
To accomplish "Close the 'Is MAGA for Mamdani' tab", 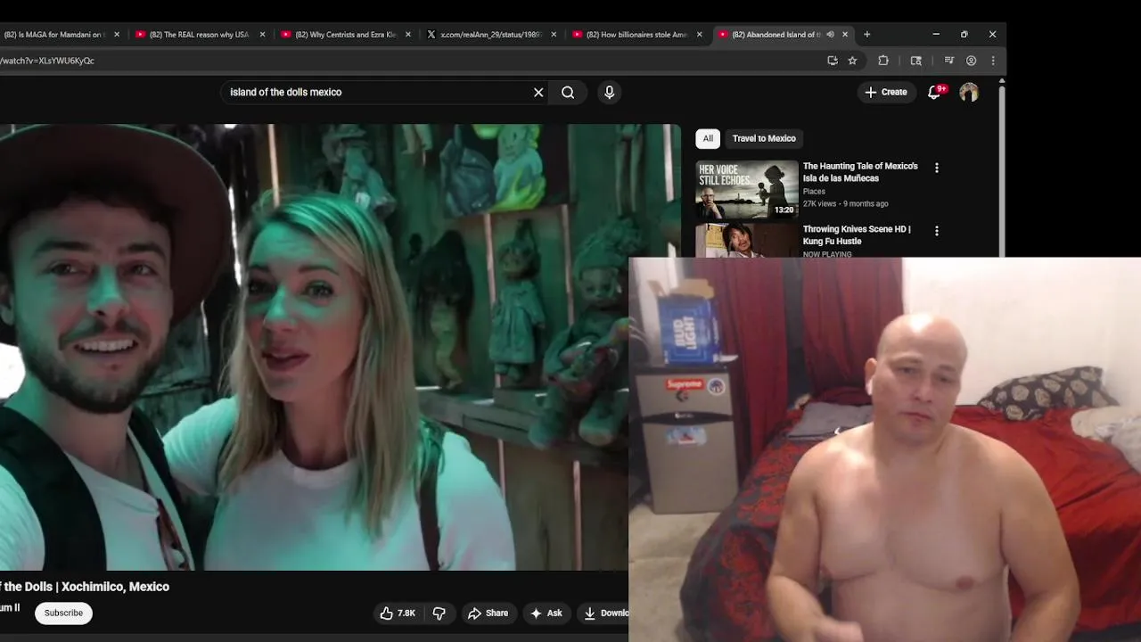I will [117, 35].
